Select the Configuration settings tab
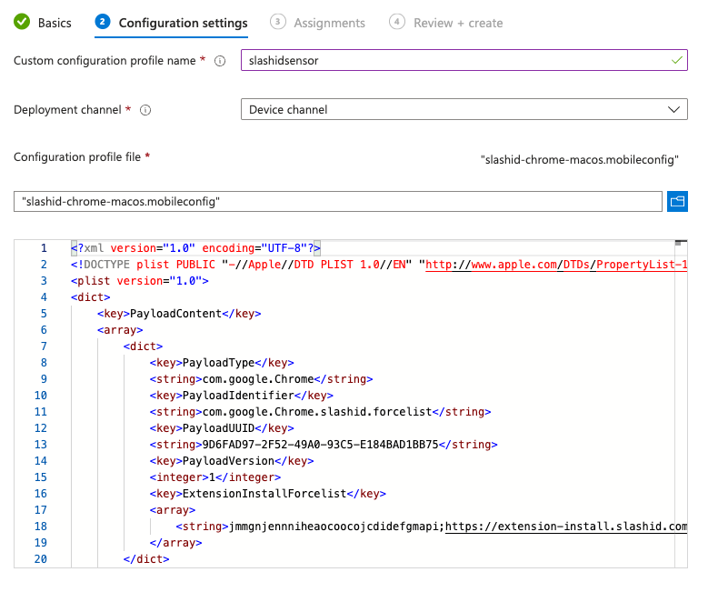This screenshot has height=592, width=718. point(171,23)
